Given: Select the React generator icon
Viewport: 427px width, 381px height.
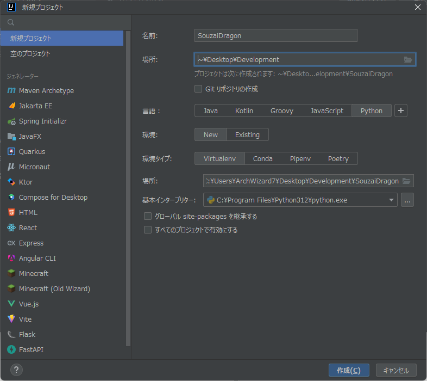Looking at the screenshot, I should tap(11, 228).
